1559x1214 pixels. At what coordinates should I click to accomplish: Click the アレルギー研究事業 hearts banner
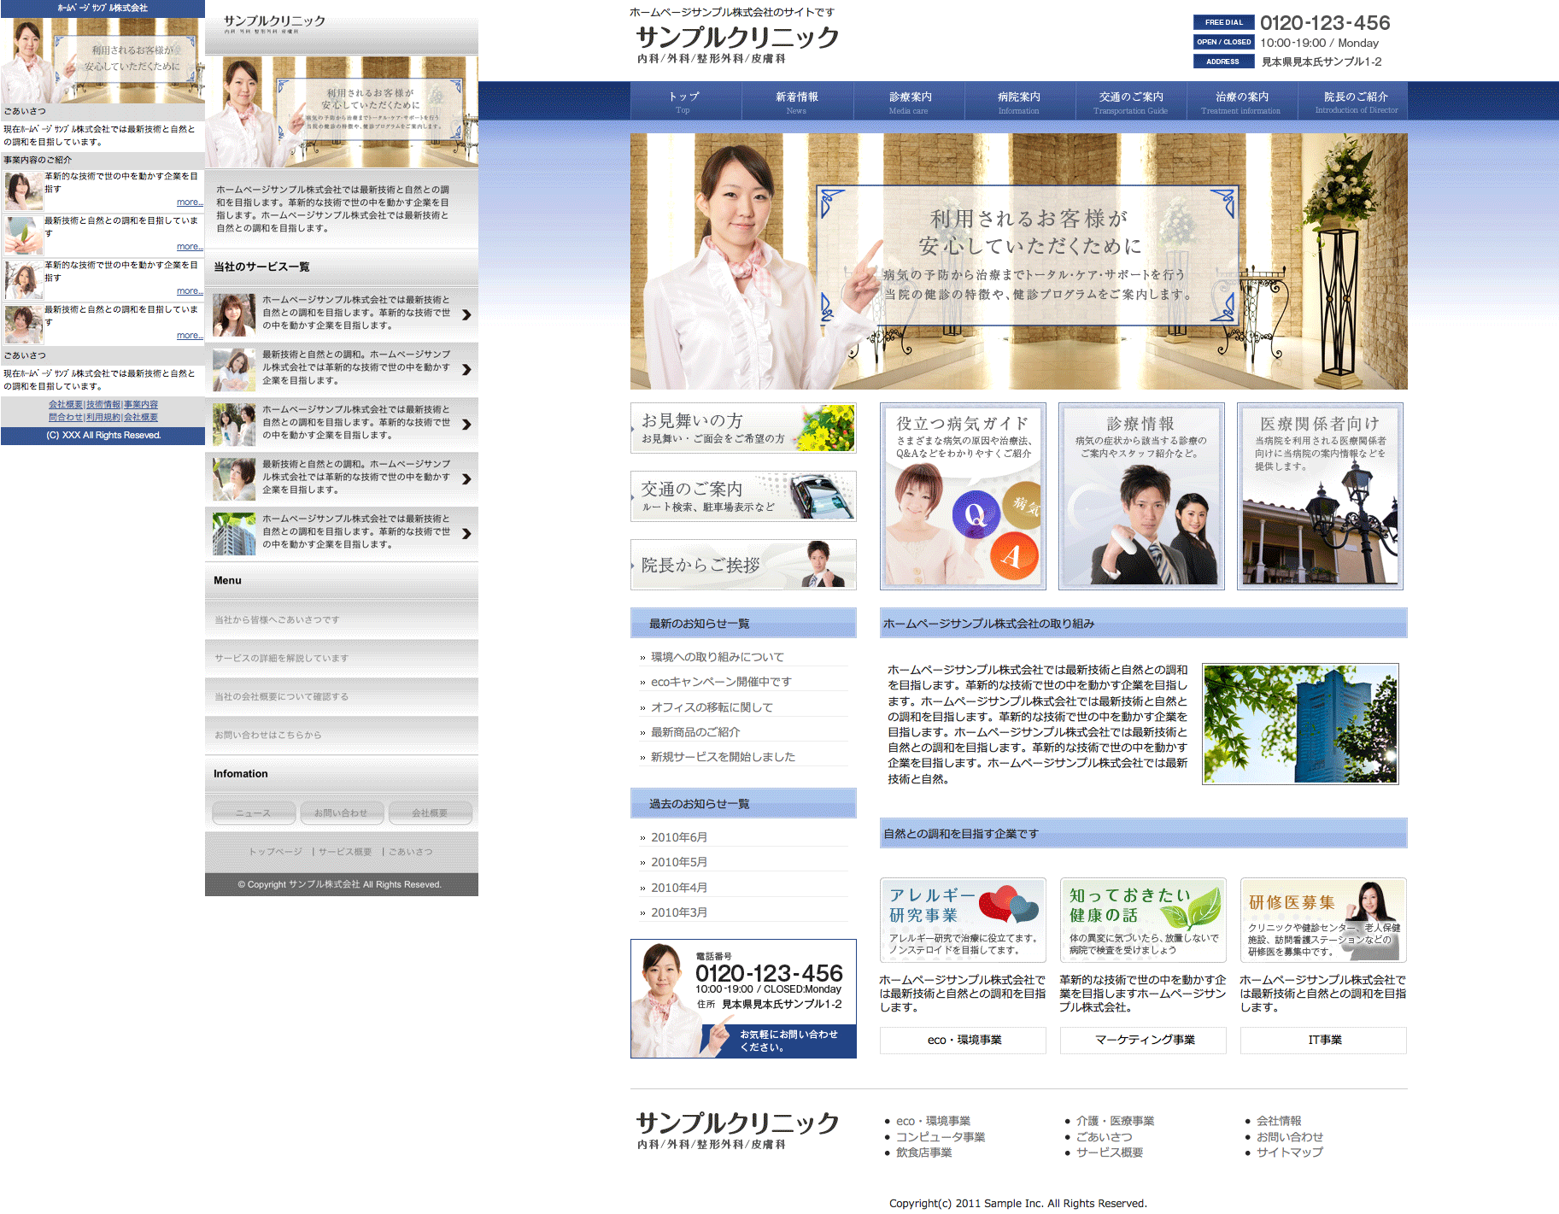point(963,920)
